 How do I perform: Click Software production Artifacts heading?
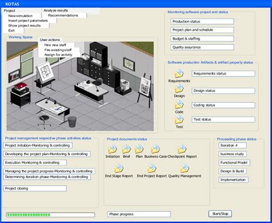point(210,63)
